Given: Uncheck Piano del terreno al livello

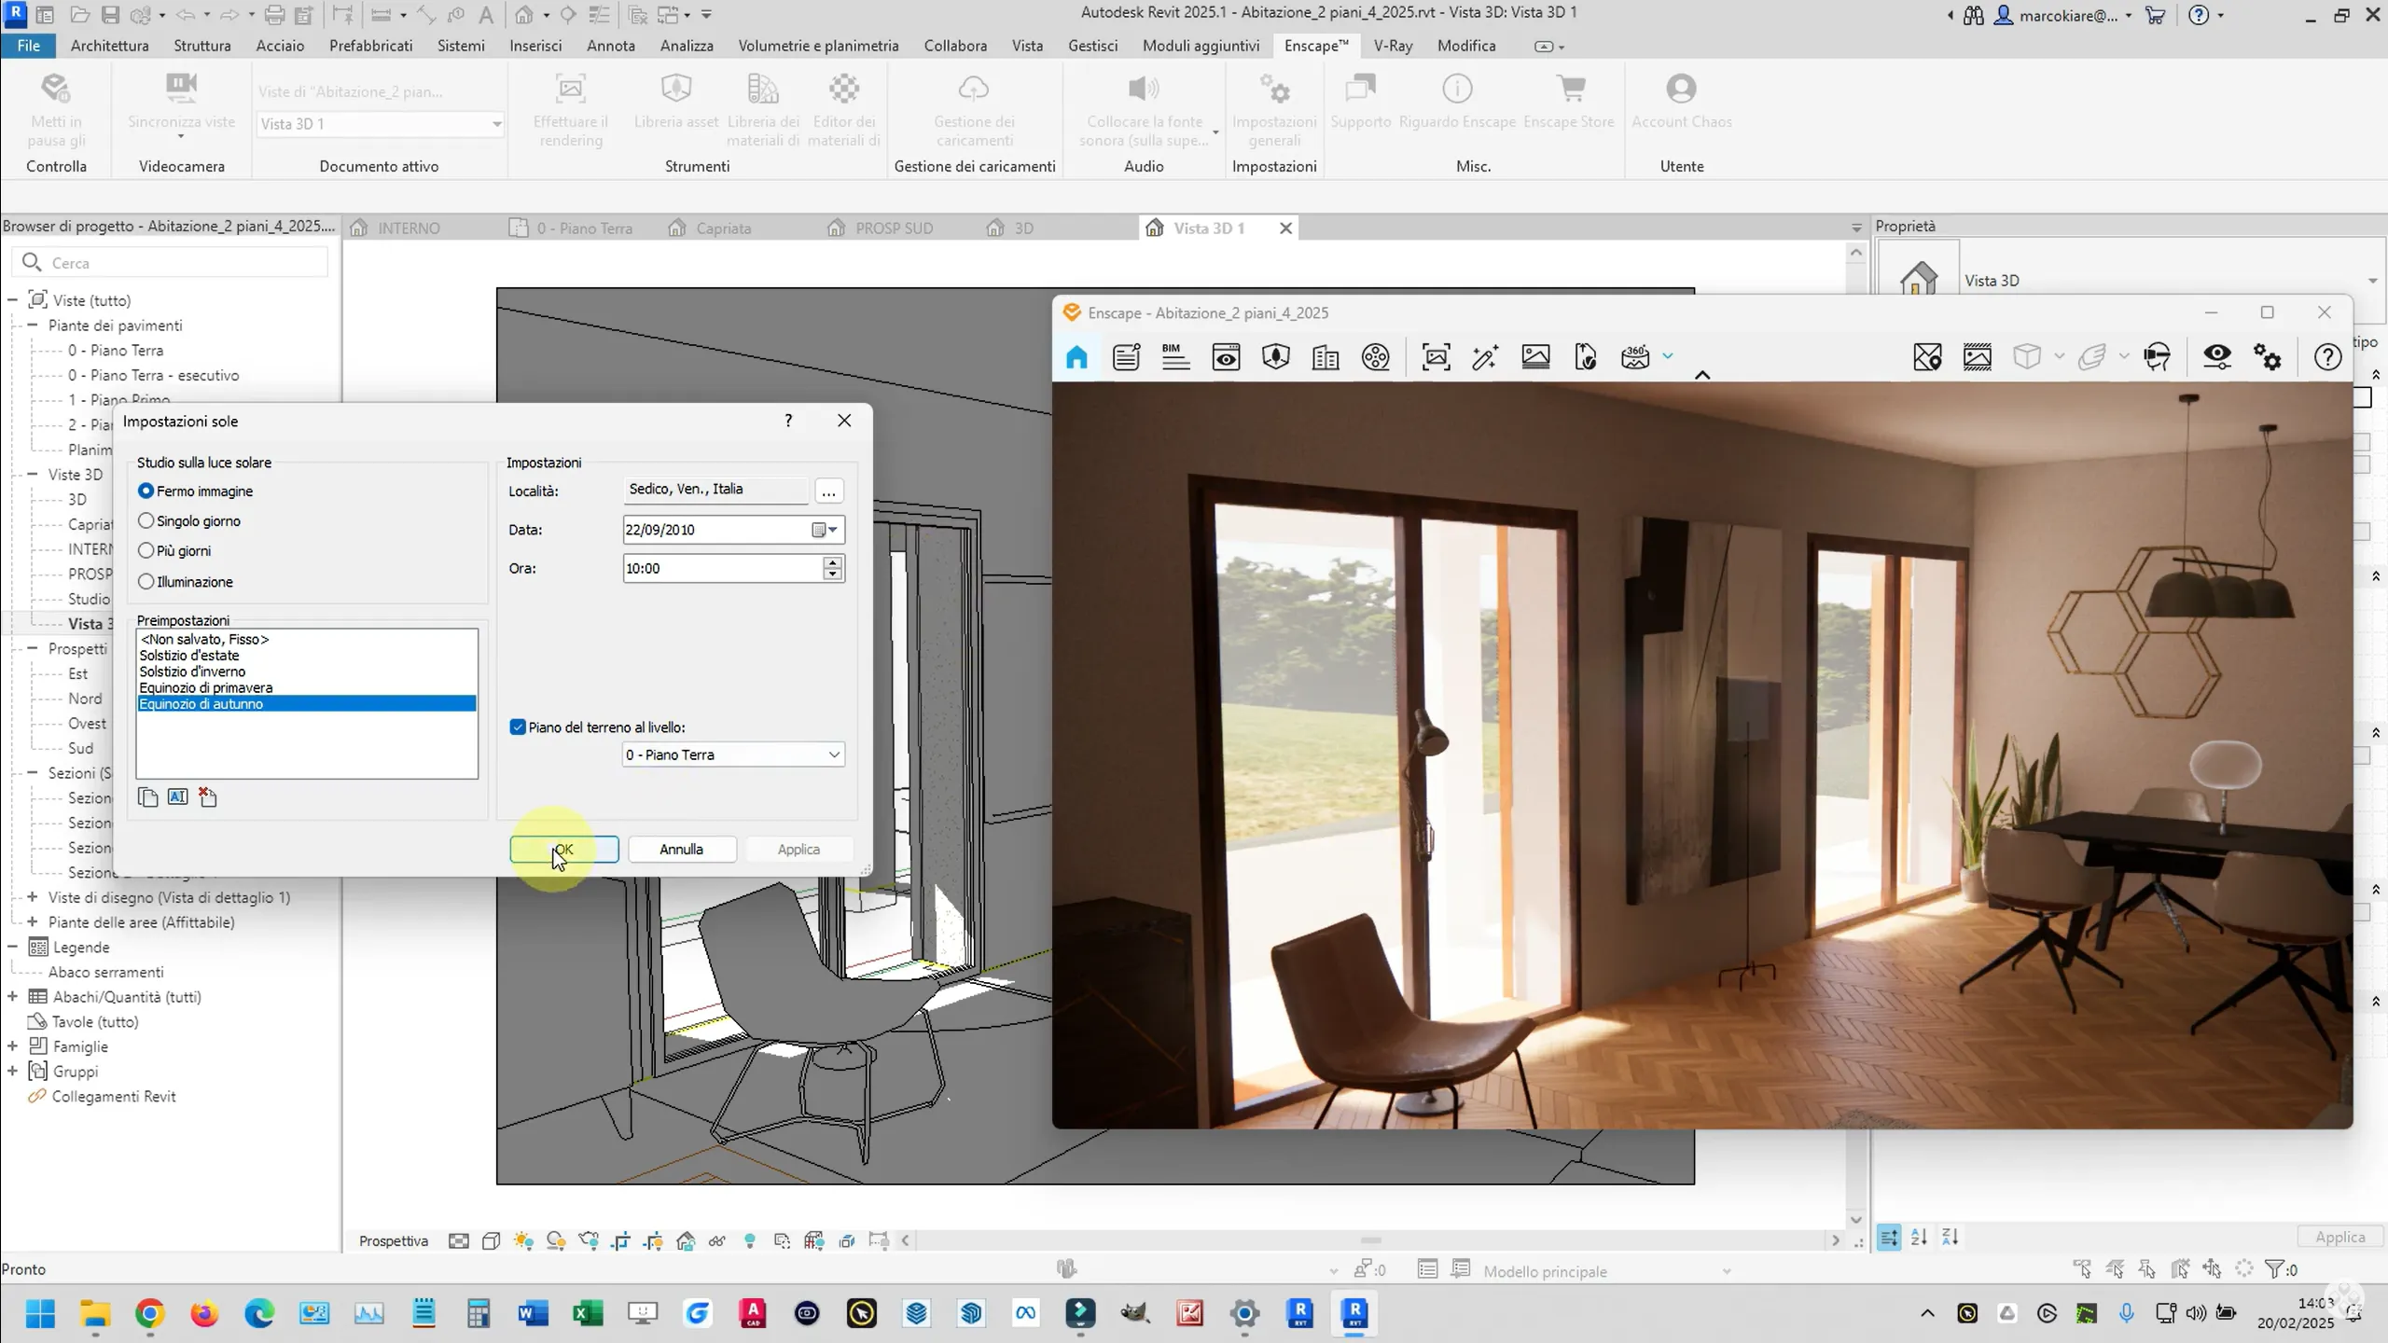Looking at the screenshot, I should (x=518, y=727).
